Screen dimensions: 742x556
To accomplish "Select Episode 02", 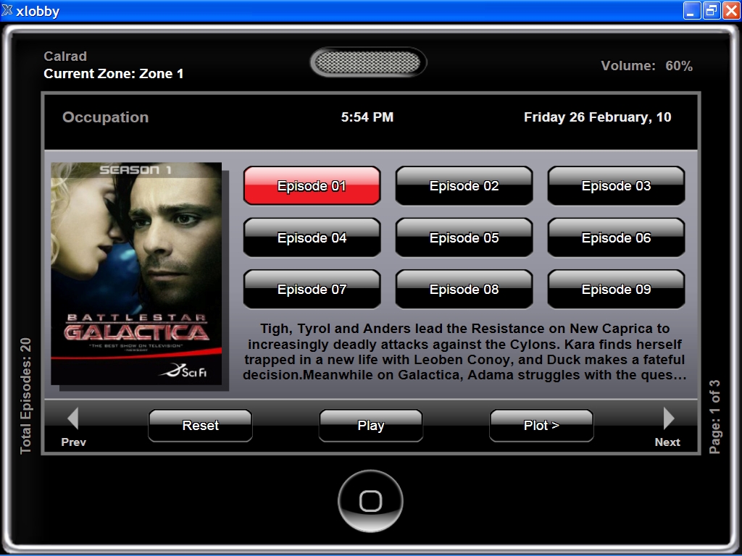I will coord(464,186).
